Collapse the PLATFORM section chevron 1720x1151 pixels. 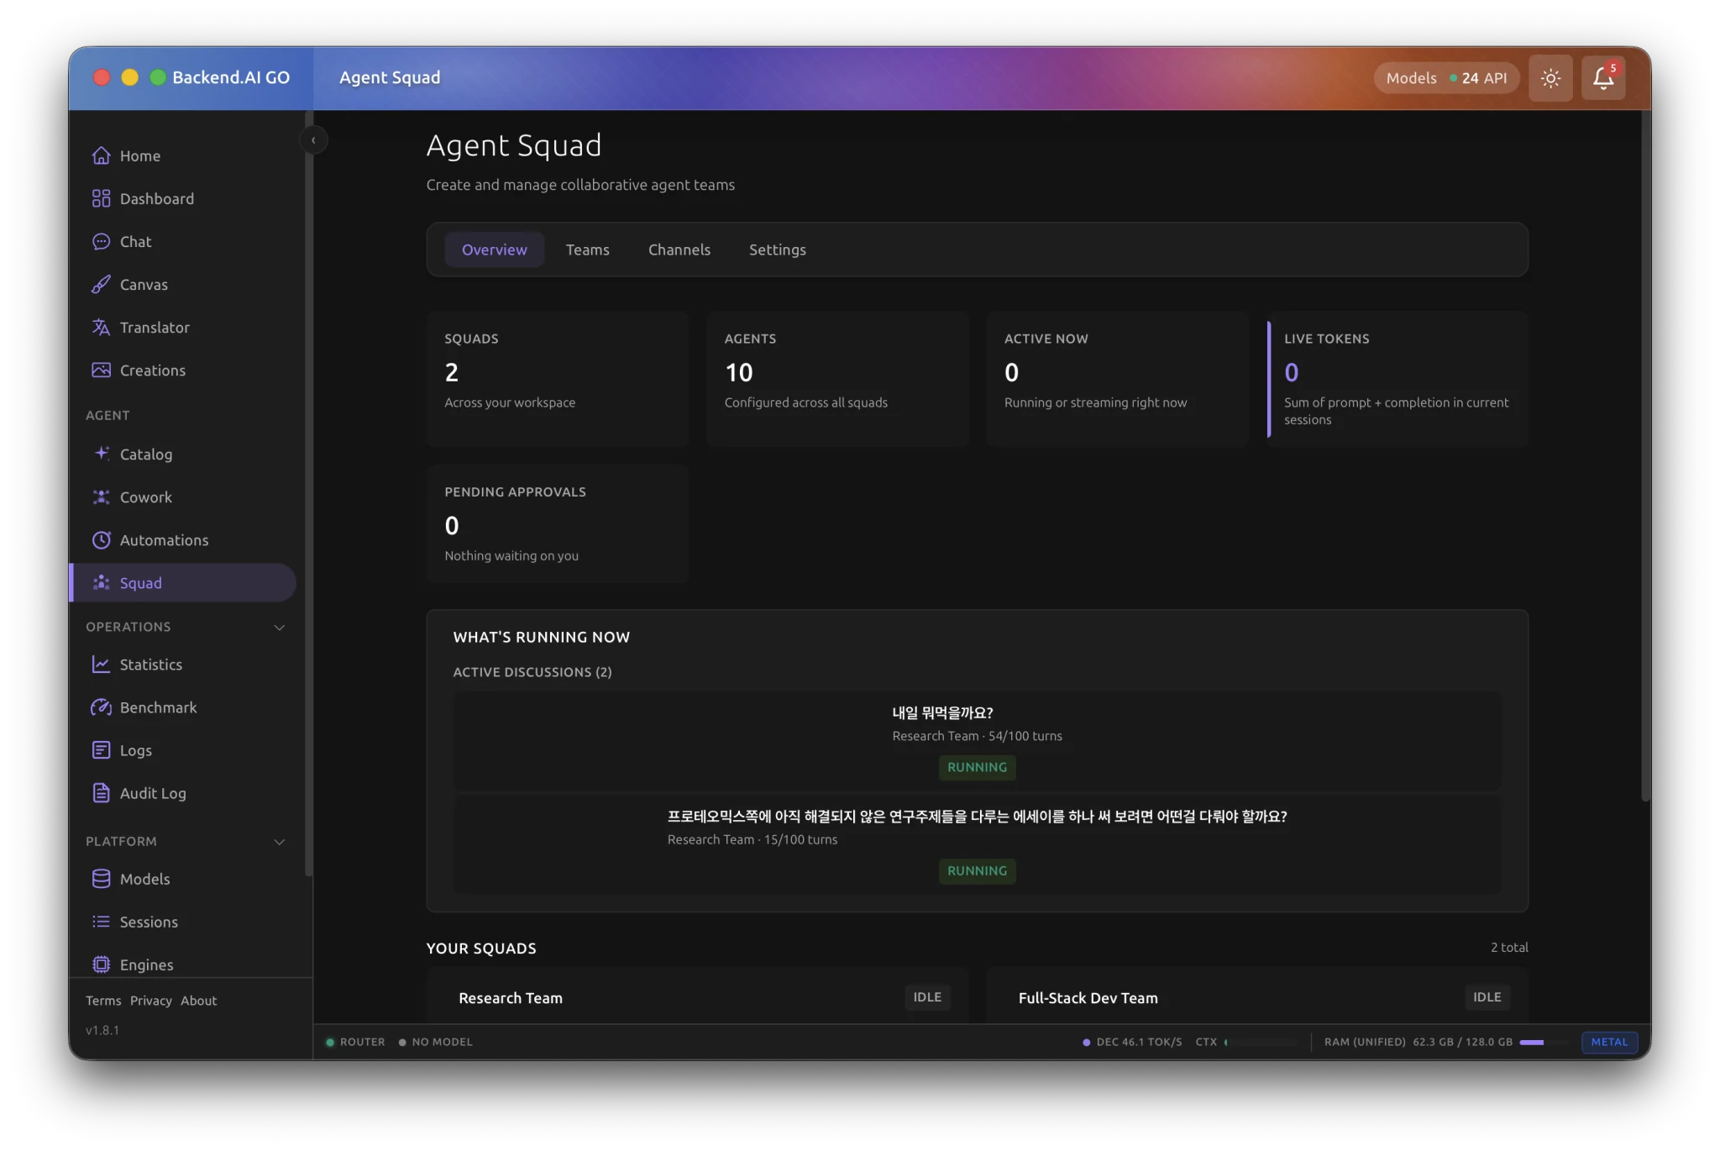[x=280, y=841]
